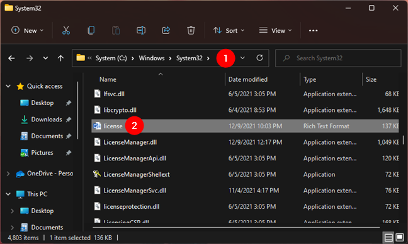Click the Cut scissors icon
Screen dimensions: 408x244
point(66,30)
